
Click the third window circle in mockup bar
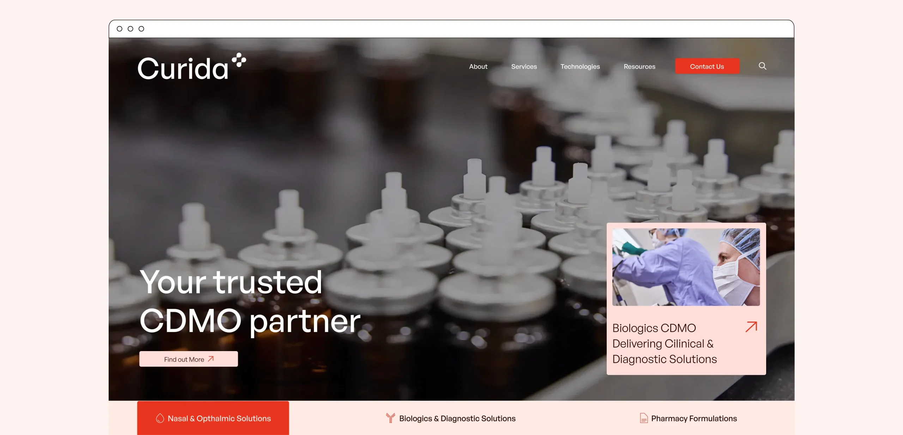pyautogui.click(x=141, y=29)
